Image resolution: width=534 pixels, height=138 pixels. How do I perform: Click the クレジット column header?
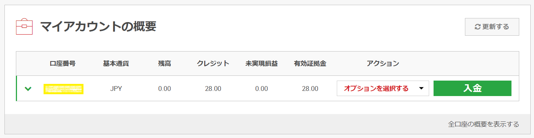pos(213,63)
